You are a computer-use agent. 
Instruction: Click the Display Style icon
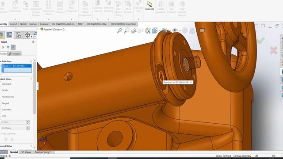pyautogui.click(x=164, y=30)
